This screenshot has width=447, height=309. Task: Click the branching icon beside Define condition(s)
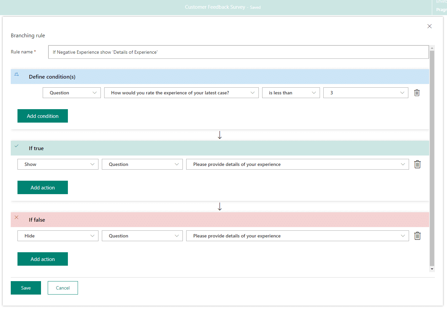[16, 74]
